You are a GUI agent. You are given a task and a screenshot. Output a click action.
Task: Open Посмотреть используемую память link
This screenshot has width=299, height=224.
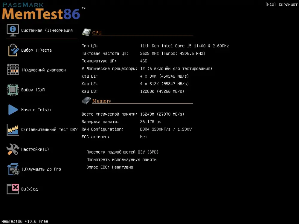[121, 159]
